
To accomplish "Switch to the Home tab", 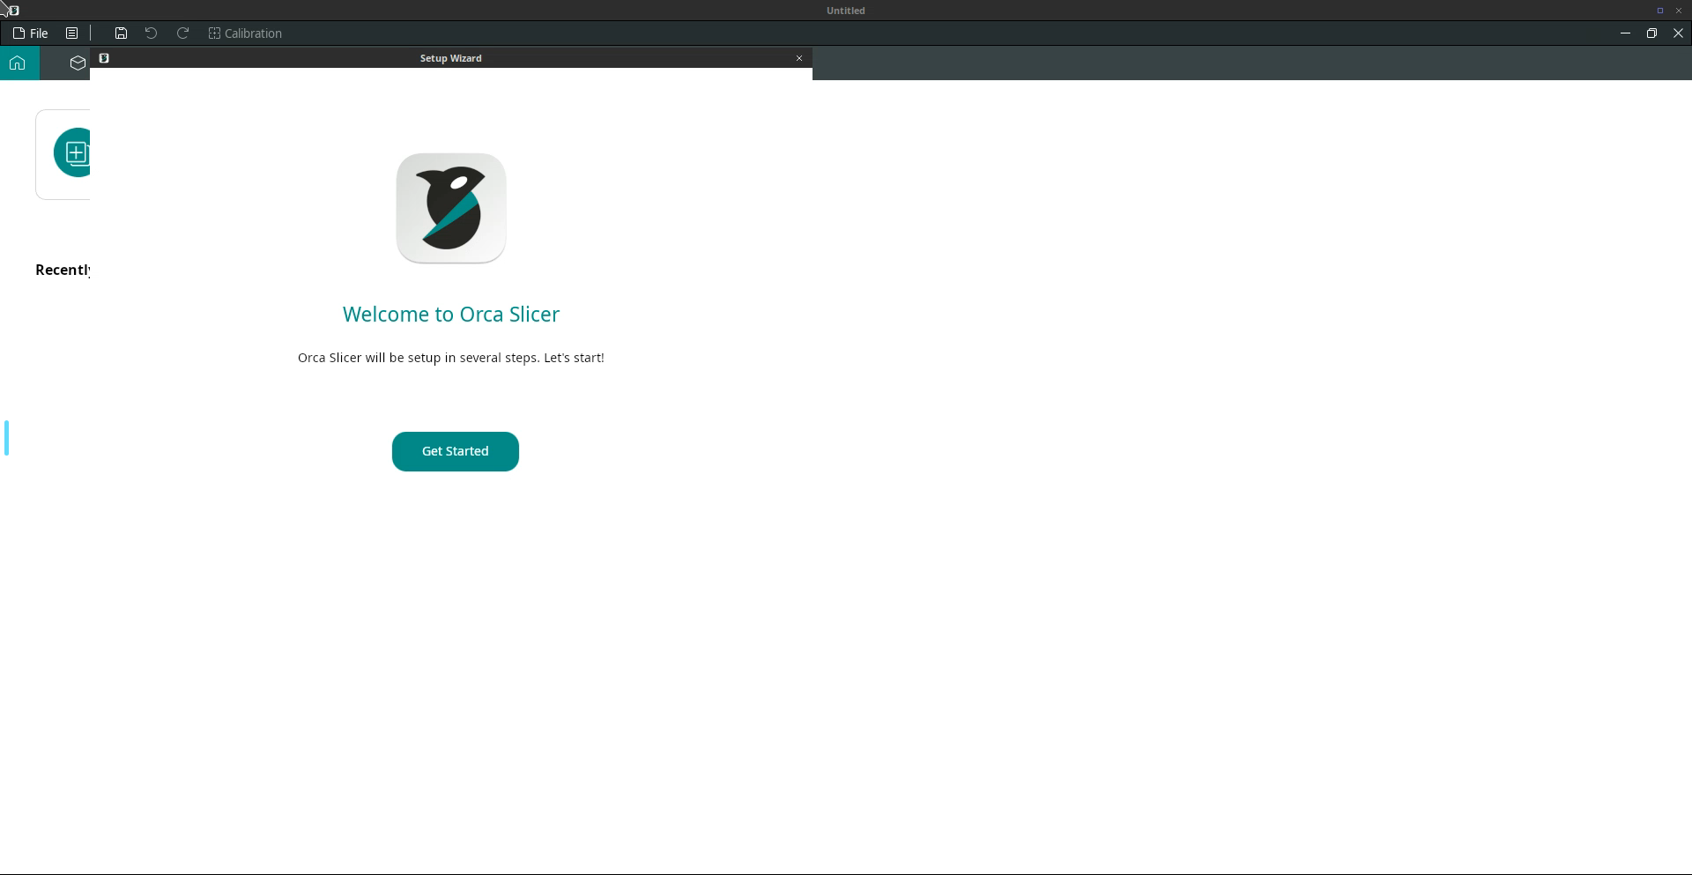I will click(x=18, y=63).
